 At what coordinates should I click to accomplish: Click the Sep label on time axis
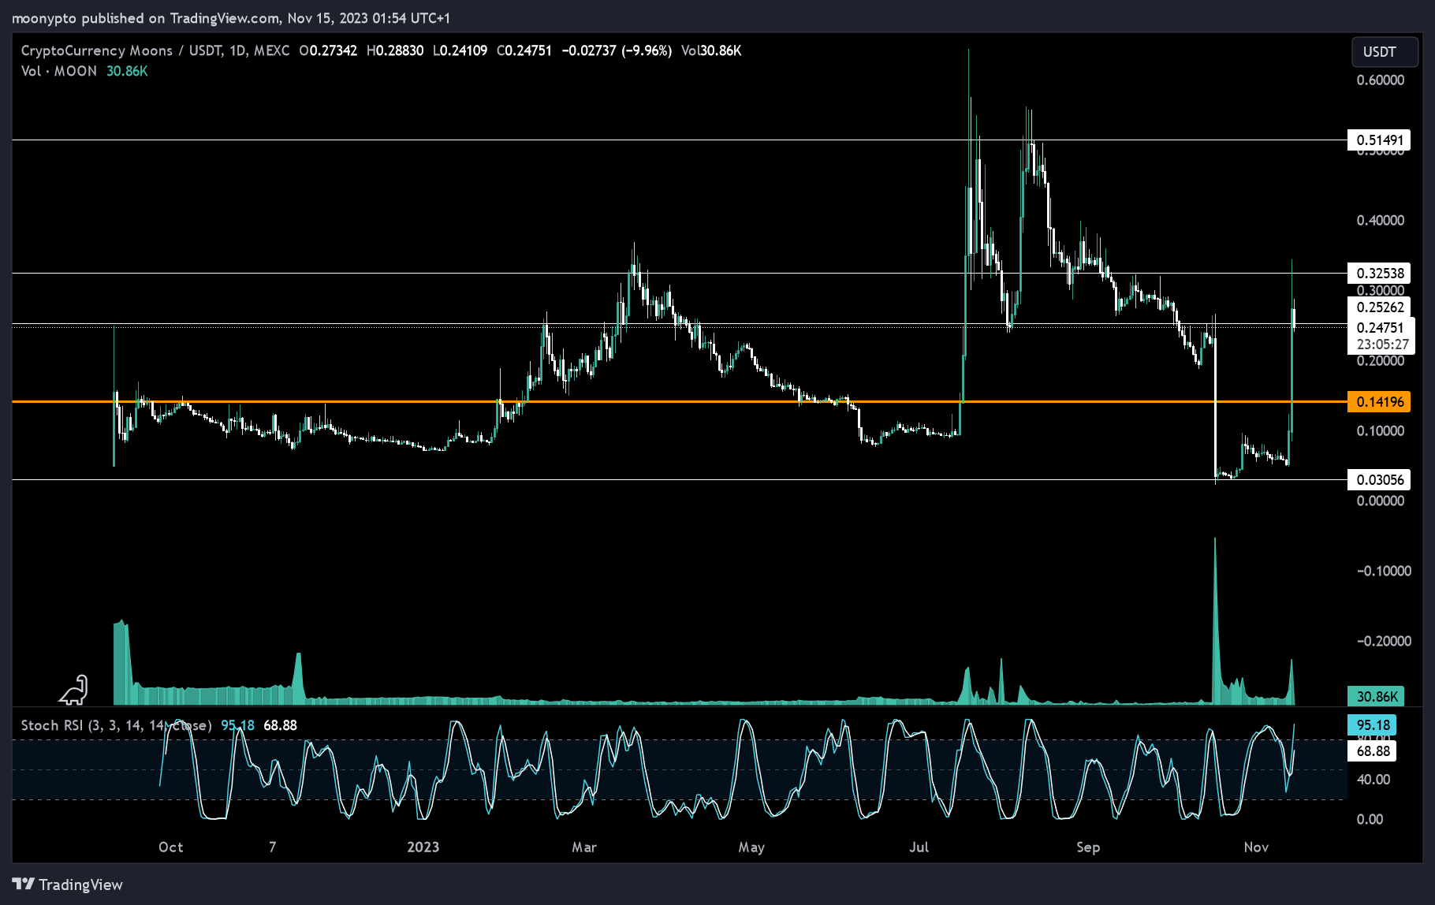(x=1088, y=847)
